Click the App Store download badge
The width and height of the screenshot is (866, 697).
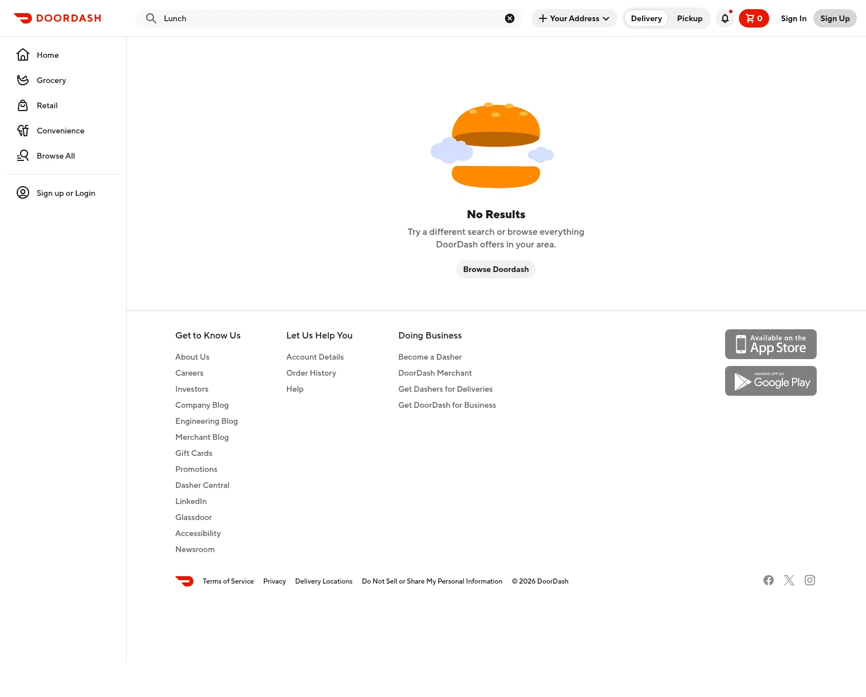pyautogui.click(x=771, y=344)
